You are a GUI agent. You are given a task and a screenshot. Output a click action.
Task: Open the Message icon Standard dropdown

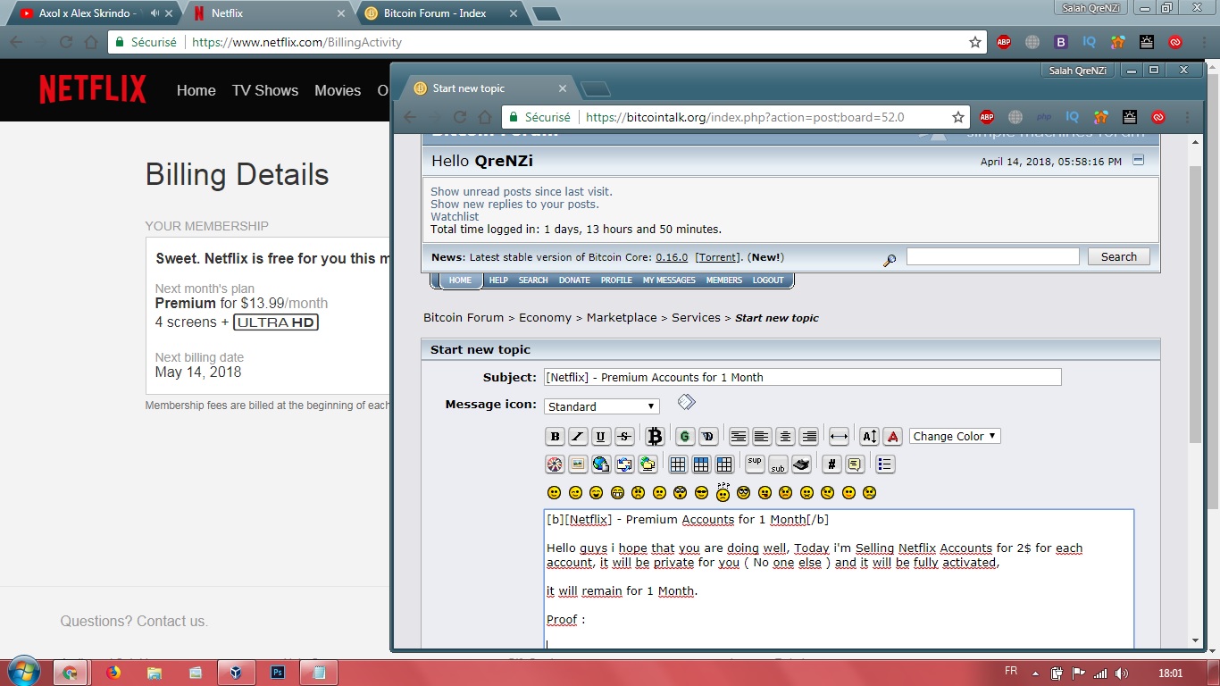pos(602,406)
